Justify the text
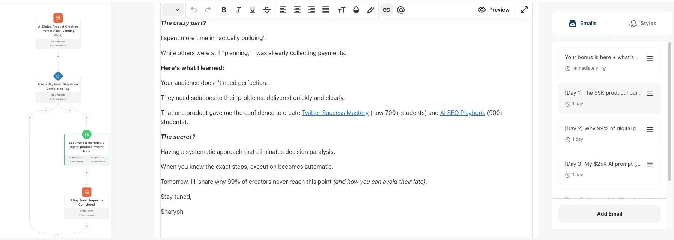 [x=326, y=10]
